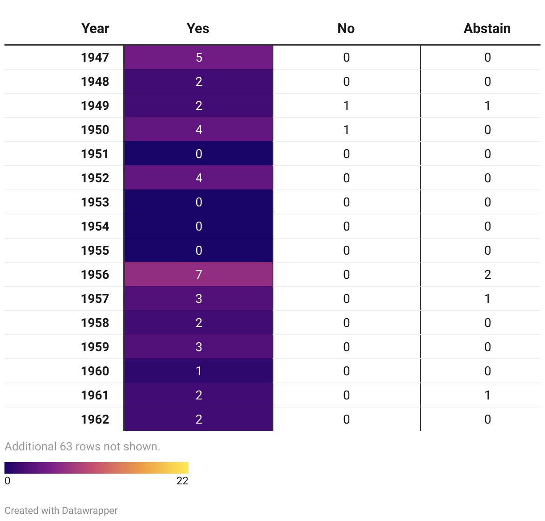Select the 1961 Abstain cell value

tap(487, 395)
